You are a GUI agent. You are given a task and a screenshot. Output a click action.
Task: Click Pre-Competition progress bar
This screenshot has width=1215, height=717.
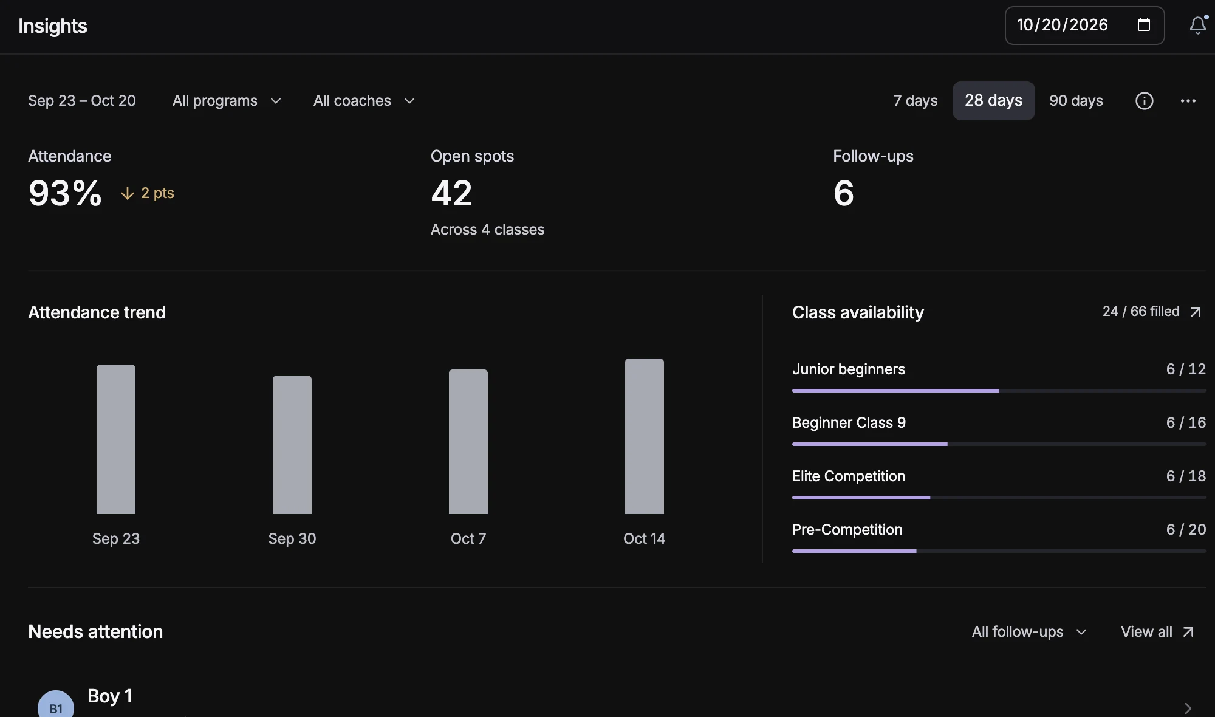999,551
